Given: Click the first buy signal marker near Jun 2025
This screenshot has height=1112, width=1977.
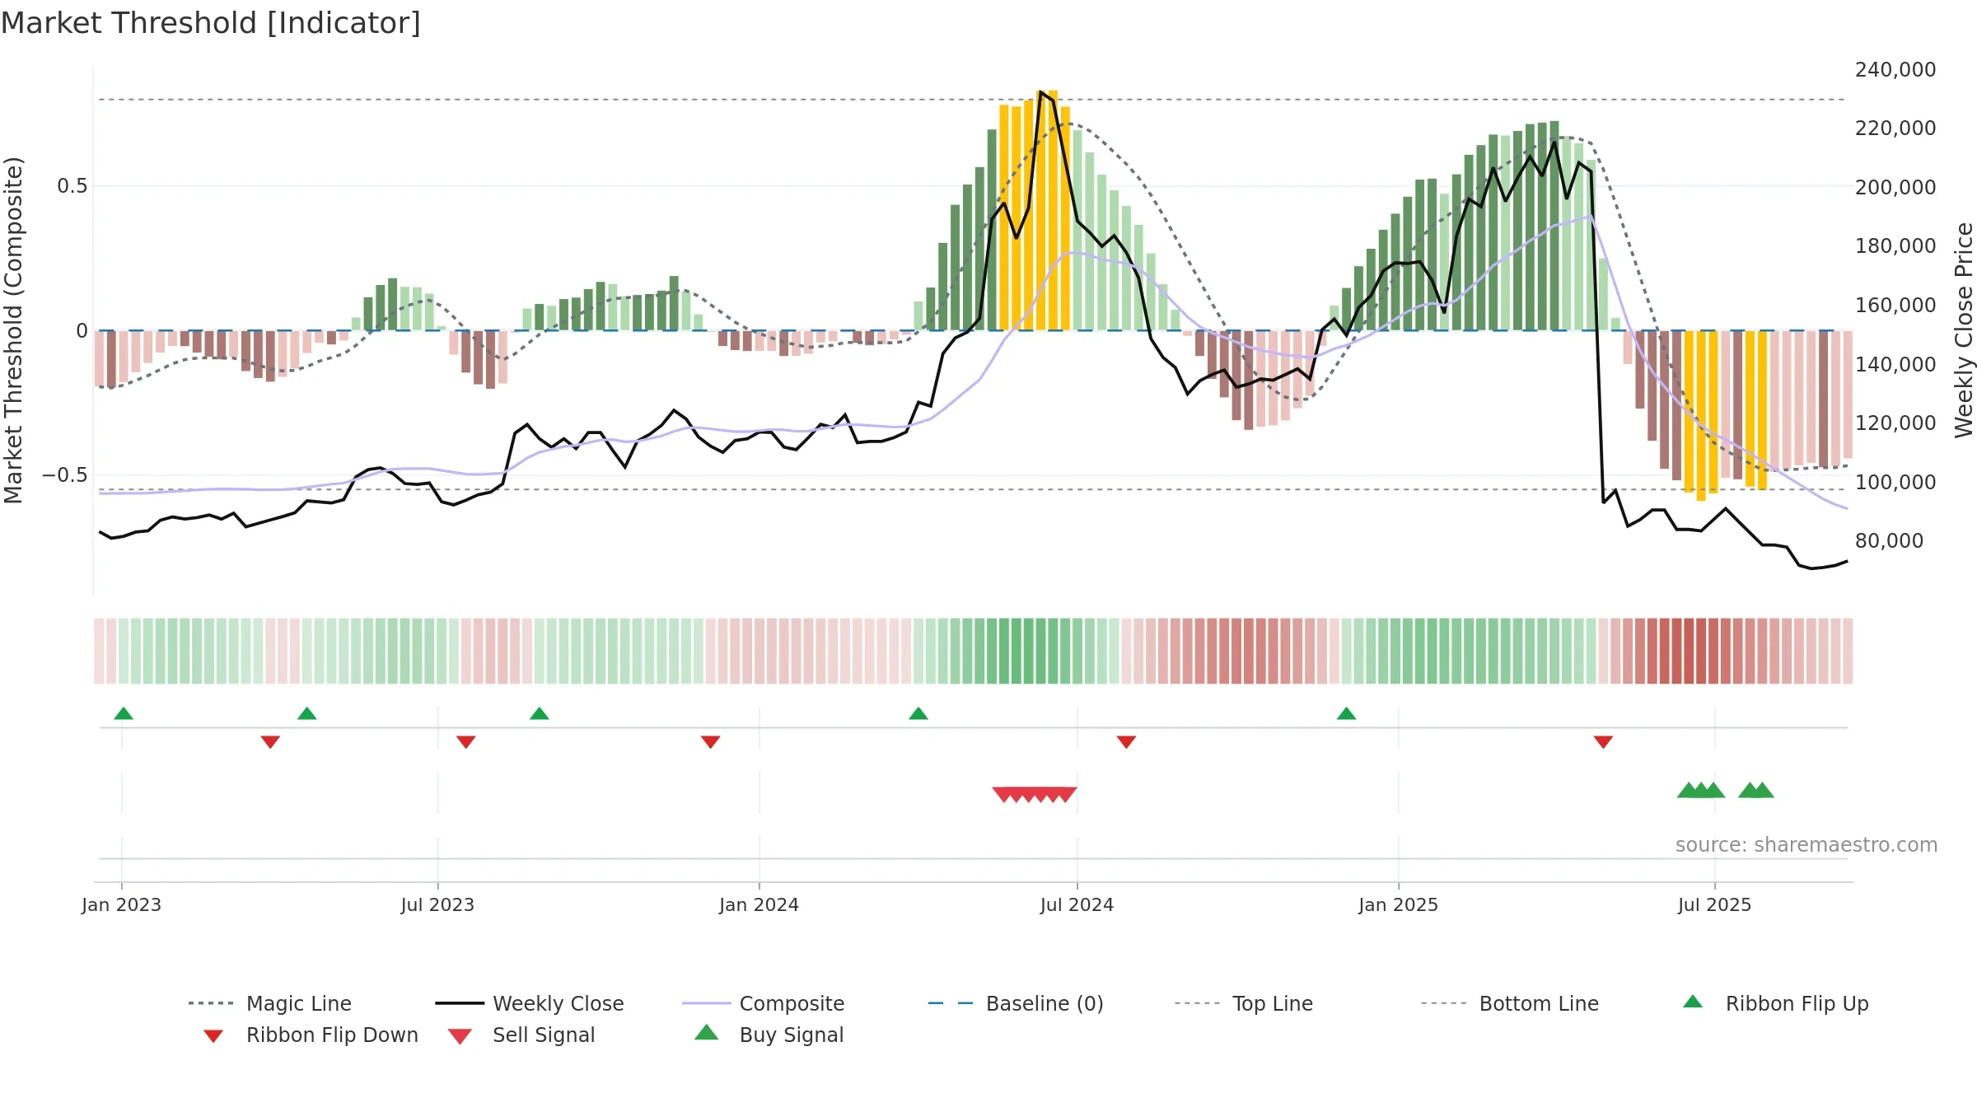Looking at the screenshot, I should (1689, 790).
